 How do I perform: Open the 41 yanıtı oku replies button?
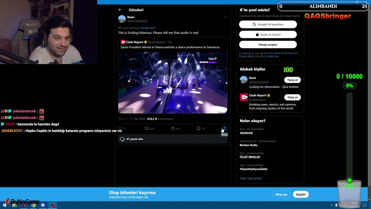pos(172,139)
